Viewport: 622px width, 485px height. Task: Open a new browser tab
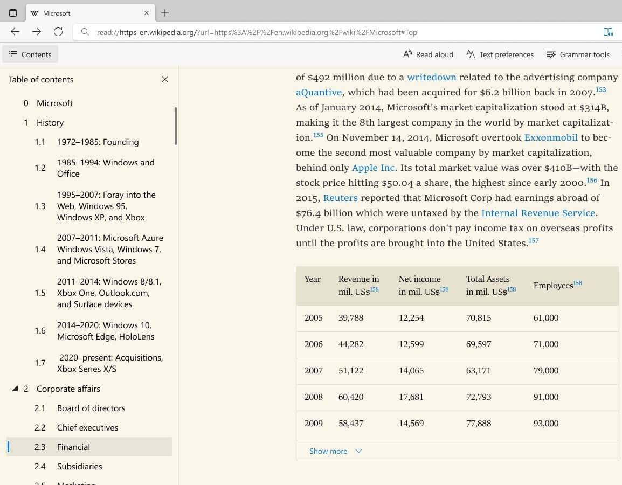click(165, 13)
